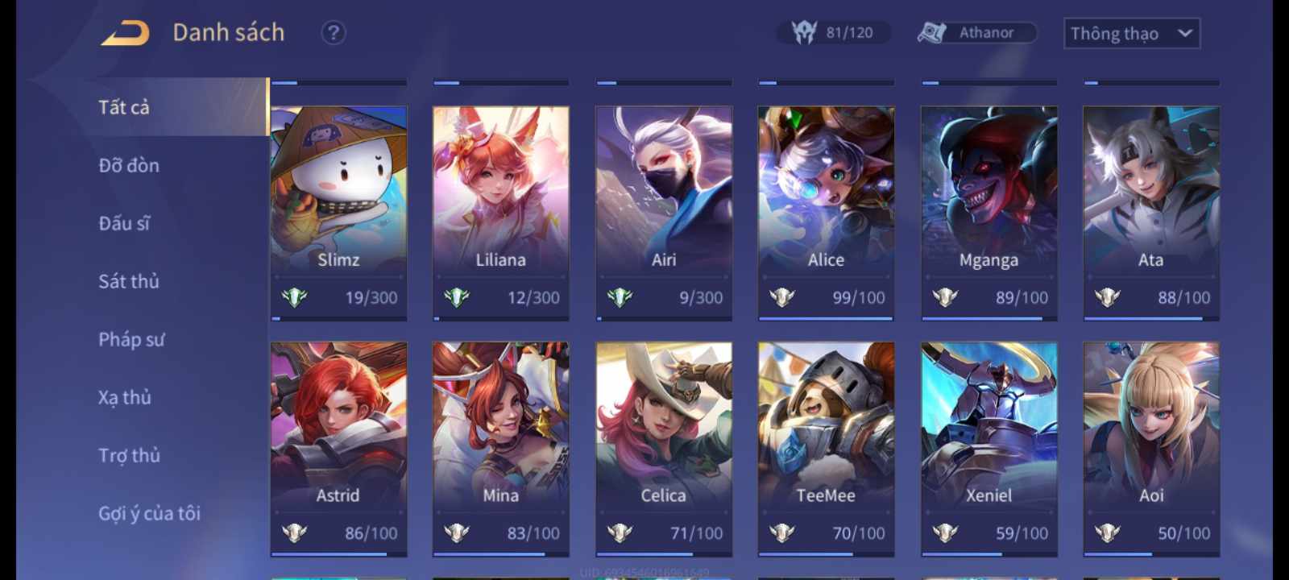Switch to the Sát thủ tab
The width and height of the screenshot is (1289, 580).
coord(129,281)
